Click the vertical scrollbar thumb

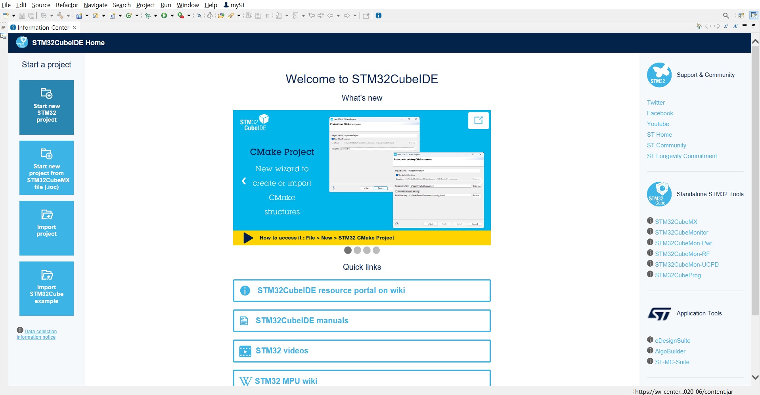click(x=755, y=180)
